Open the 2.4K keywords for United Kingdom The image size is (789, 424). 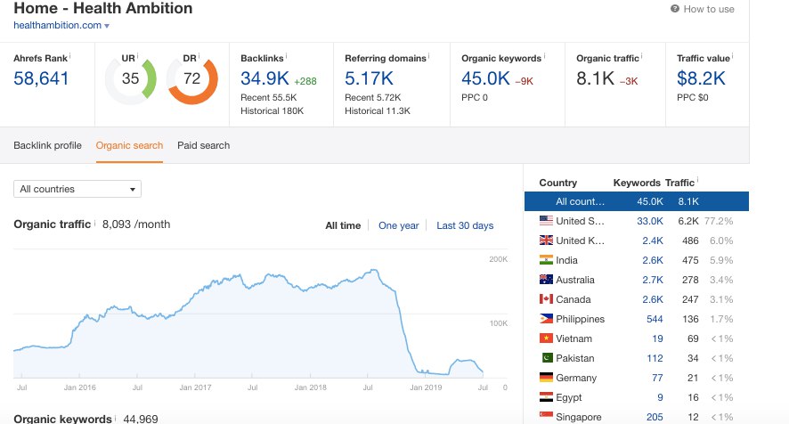653,241
